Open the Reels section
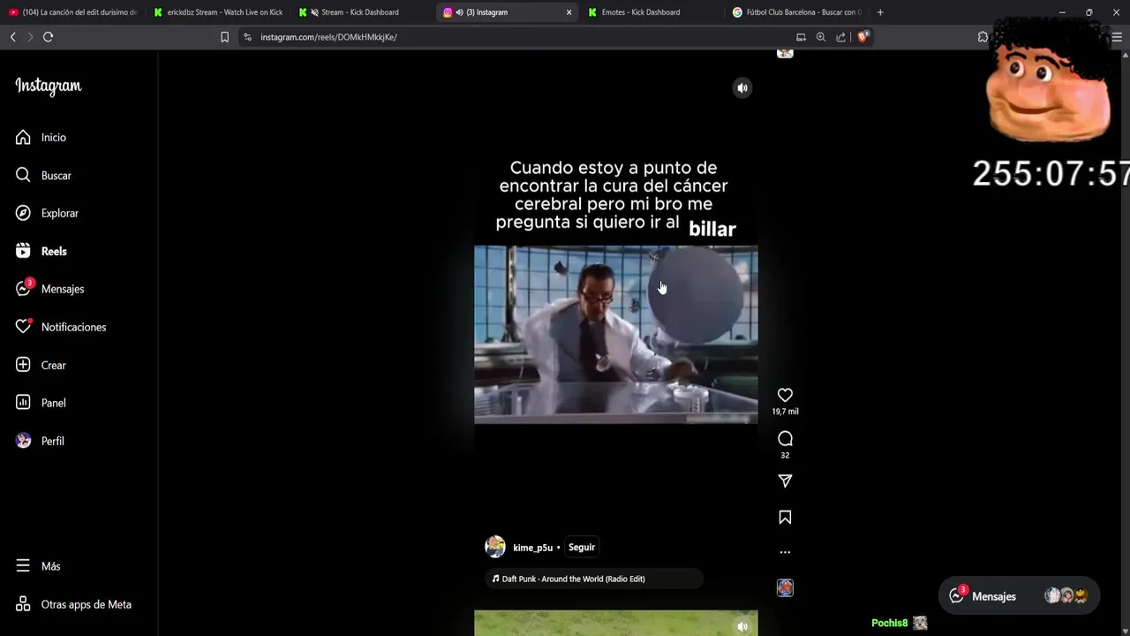This screenshot has width=1130, height=636. (x=41, y=252)
